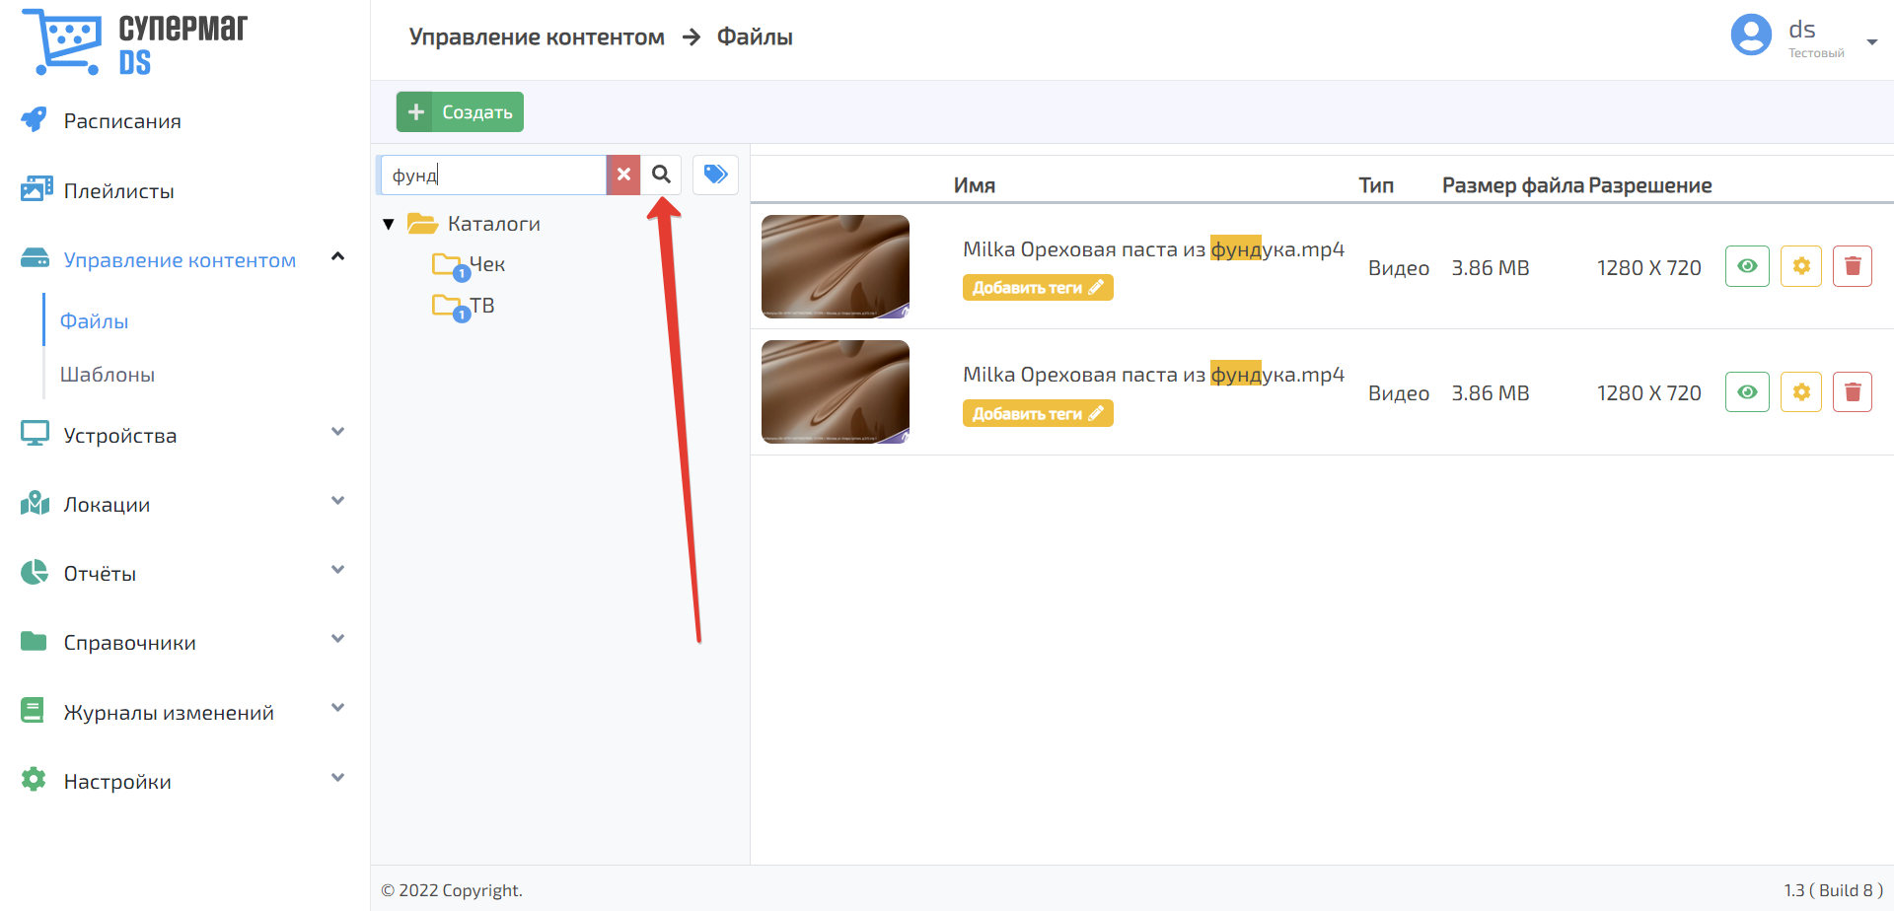Click the Тип column header
The height and width of the screenshot is (911, 1894).
point(1376,185)
